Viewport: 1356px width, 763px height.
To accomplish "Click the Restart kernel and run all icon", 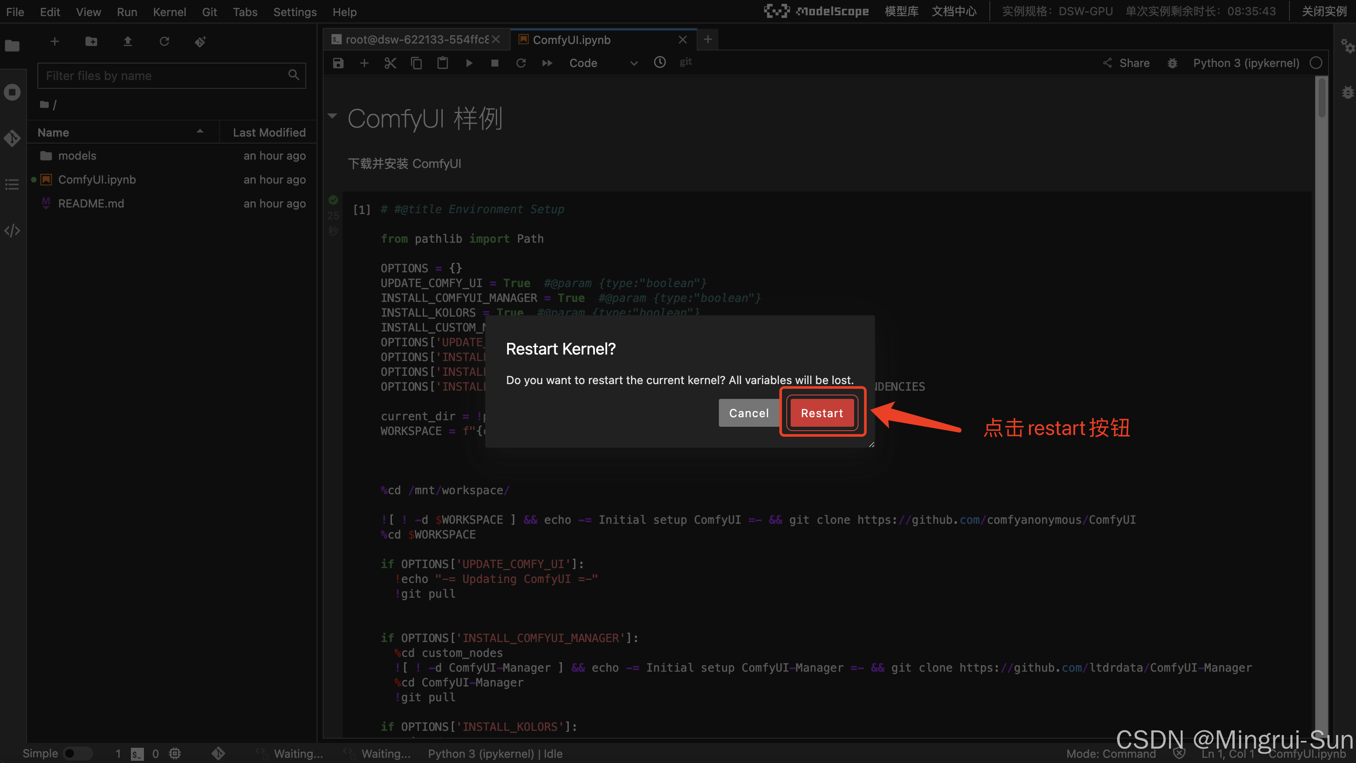I will coord(547,63).
